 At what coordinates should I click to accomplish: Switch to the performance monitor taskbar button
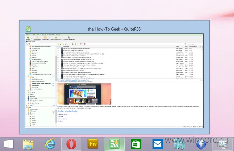(223, 144)
